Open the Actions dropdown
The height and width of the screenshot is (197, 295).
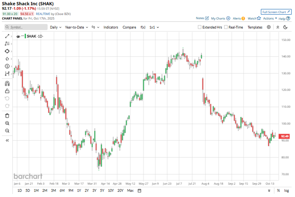270,18
